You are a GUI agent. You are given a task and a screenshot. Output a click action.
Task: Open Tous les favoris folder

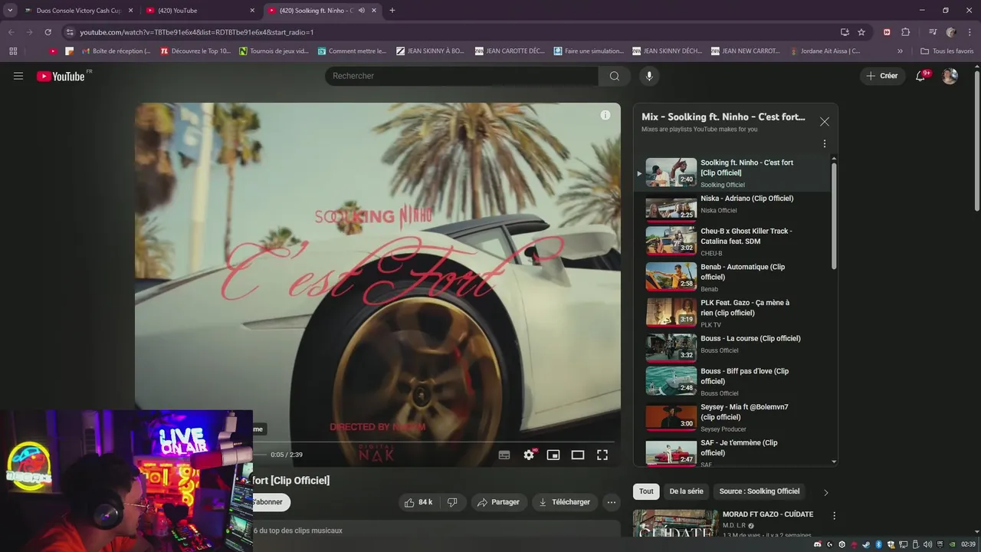(947, 51)
